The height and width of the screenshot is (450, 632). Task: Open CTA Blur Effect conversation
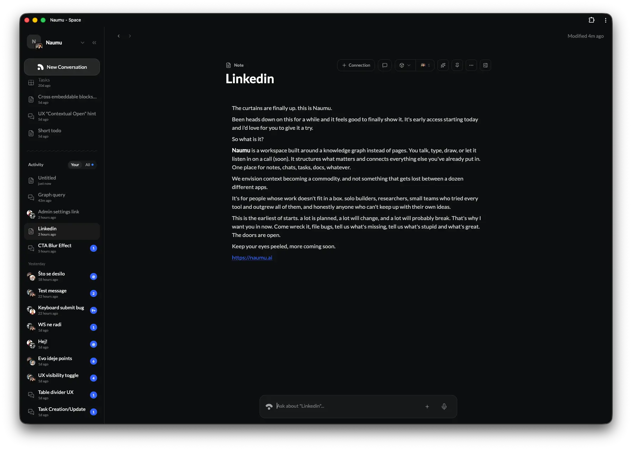pyautogui.click(x=62, y=248)
